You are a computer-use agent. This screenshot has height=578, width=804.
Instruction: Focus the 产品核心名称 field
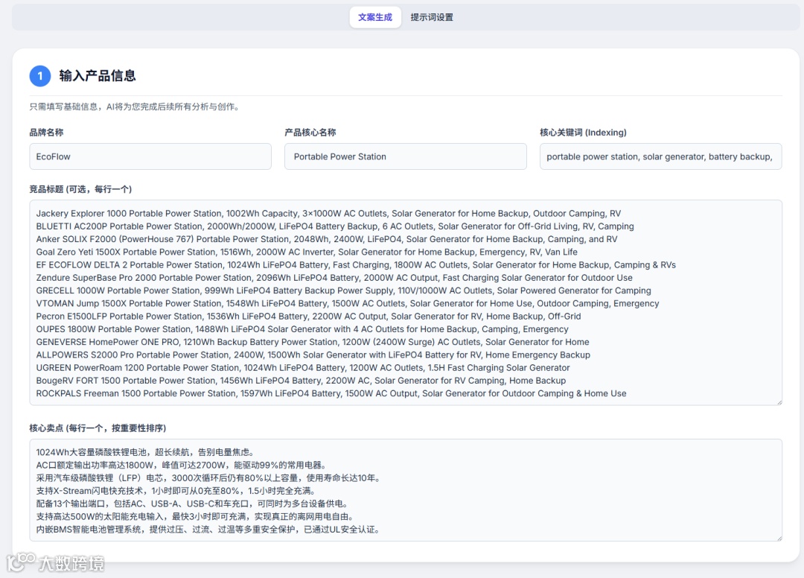pos(405,156)
